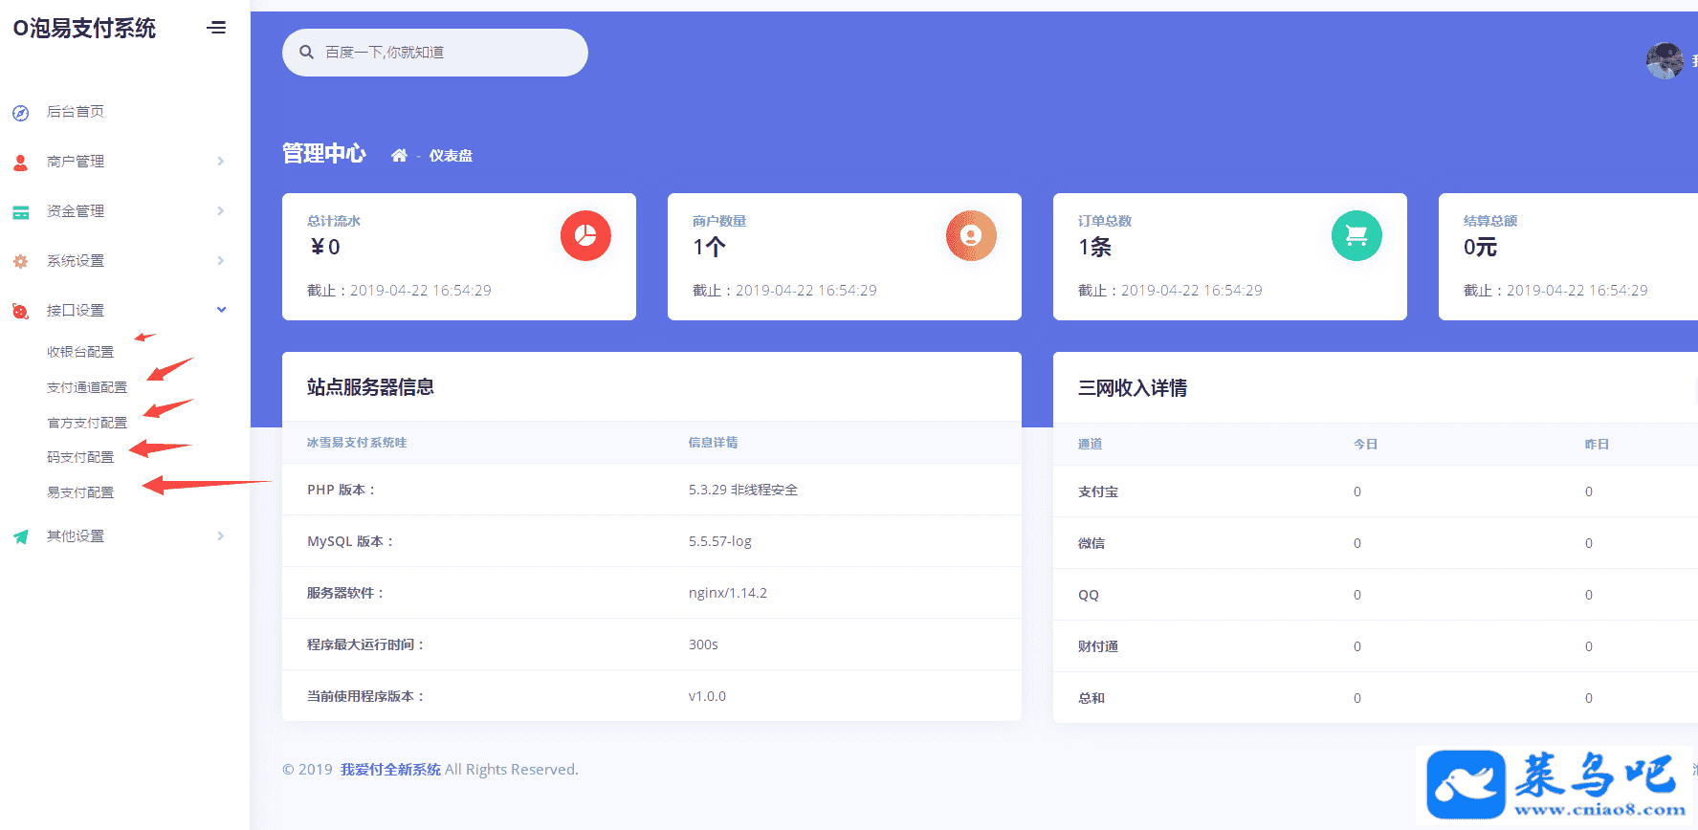
Task: Open 收银台配置 submenu entry
Action: coord(80,352)
